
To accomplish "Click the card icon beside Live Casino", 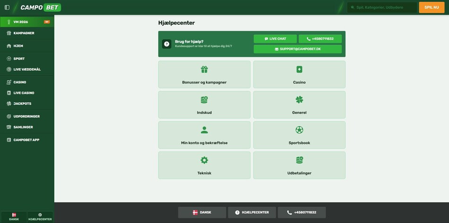I will [x=9, y=93].
